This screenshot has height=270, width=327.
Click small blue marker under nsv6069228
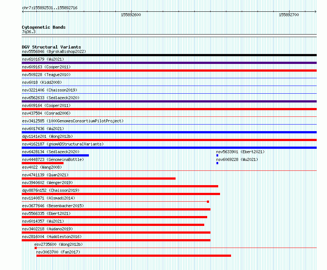pyautogui.click(x=217, y=163)
